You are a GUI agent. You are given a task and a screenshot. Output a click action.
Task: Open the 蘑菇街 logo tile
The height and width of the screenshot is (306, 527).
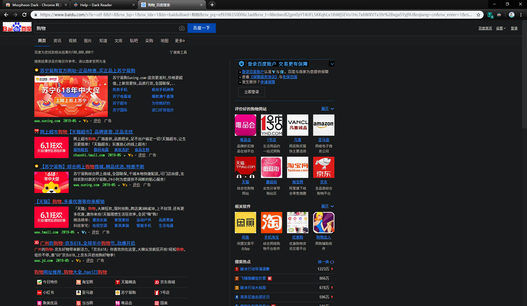coord(271,167)
